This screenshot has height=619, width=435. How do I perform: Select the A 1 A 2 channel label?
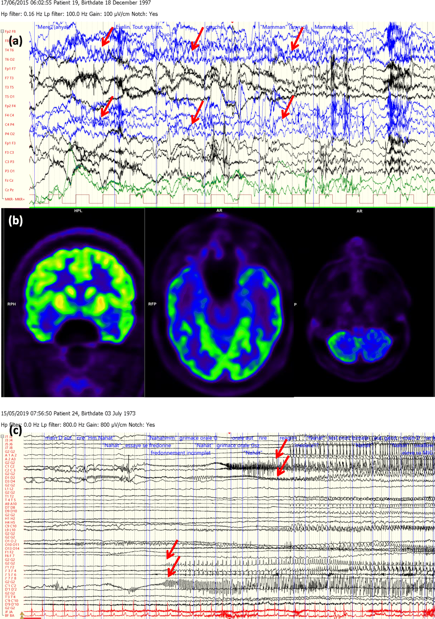pos(10,455)
